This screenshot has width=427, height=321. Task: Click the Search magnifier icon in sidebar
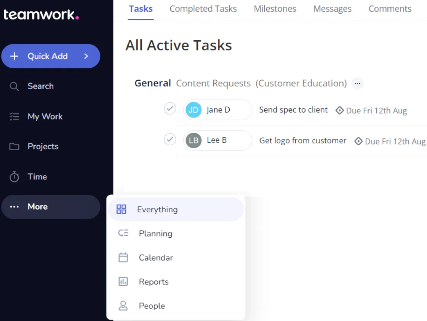coord(14,86)
